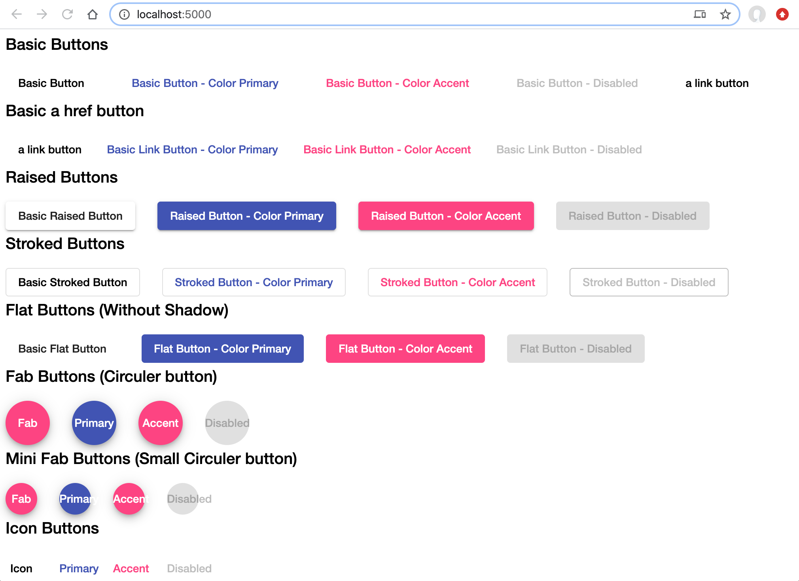Click the Raised Button - Color Accent
799x581 pixels.
[x=445, y=216]
